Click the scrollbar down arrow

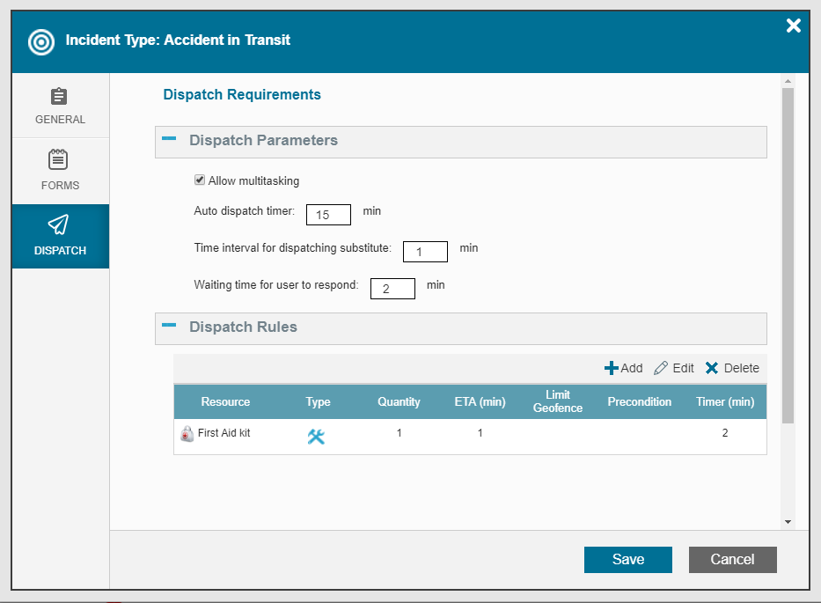[x=788, y=522]
